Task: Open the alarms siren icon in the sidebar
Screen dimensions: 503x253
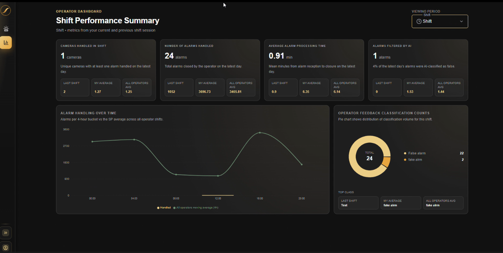Action: pos(6,29)
